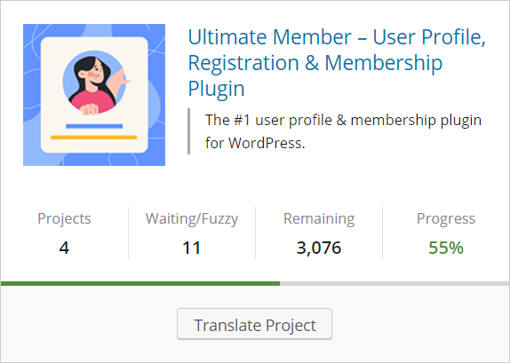The image size is (510, 363).
Task: Click the Waiting/Fuzzy count 11
Action: (192, 248)
